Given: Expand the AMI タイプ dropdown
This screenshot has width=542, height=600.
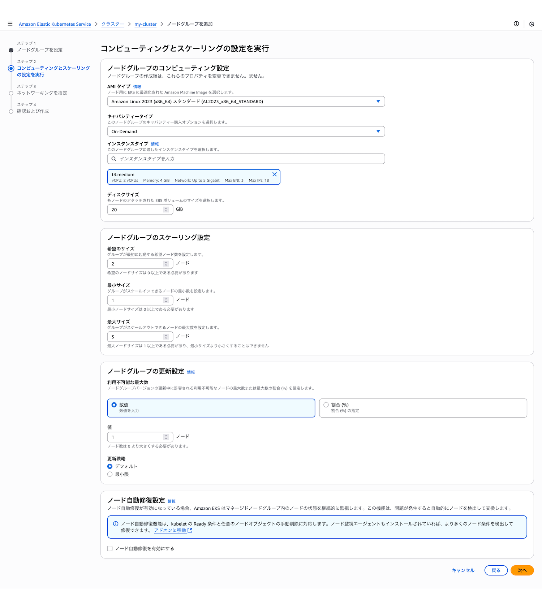Looking at the screenshot, I should [x=246, y=102].
